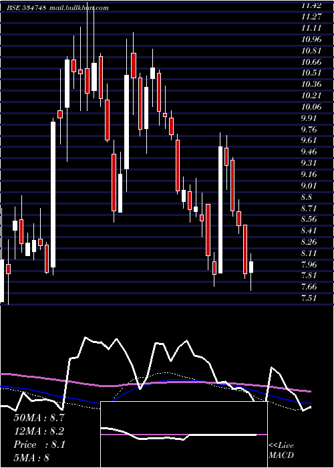
Task: Click the Price : 8.1 readout
Action: (x=39, y=445)
